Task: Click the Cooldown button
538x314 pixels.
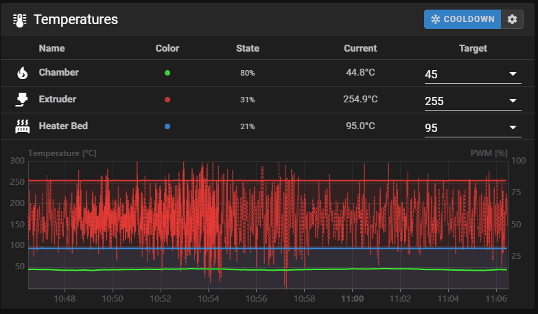Action: 463,19
